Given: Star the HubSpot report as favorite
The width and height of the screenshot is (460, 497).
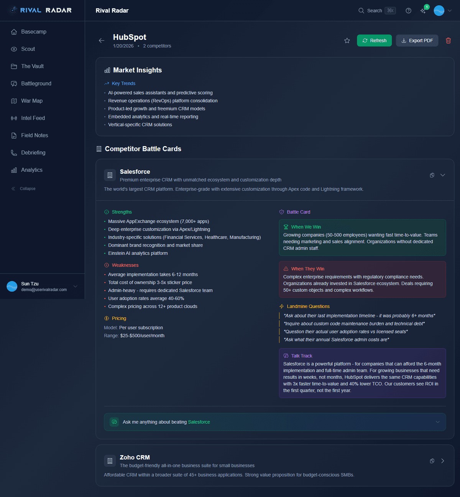Looking at the screenshot, I should coord(347,41).
